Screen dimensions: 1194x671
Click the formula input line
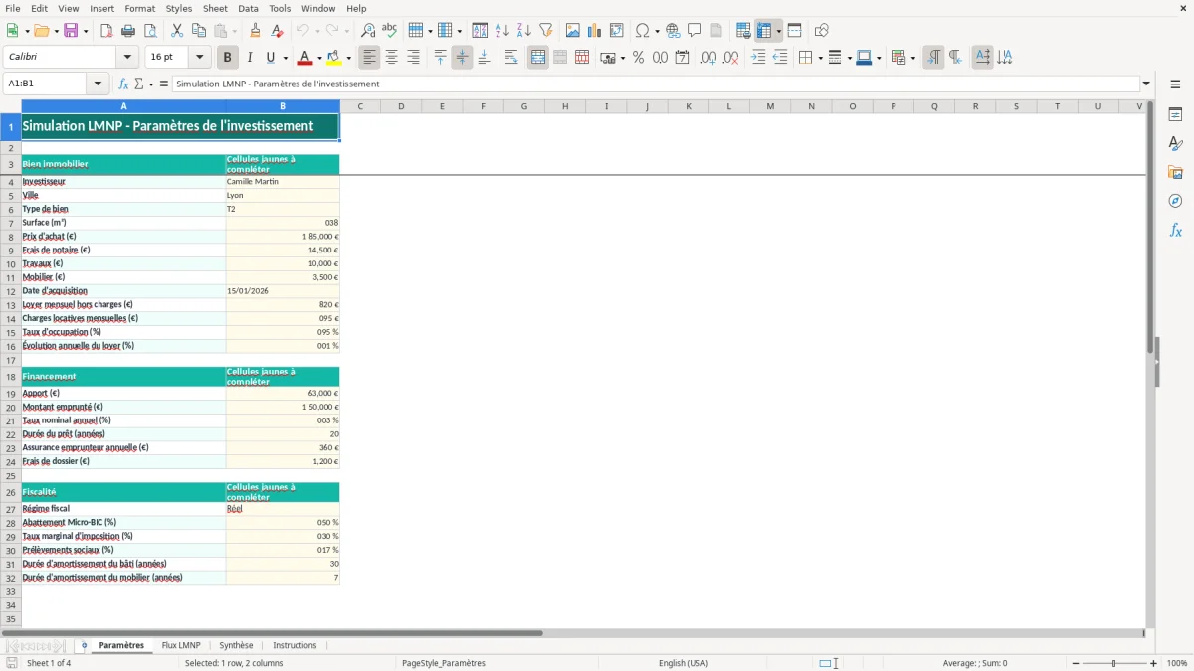656,84
